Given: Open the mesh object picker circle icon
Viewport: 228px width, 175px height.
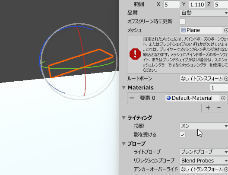Looking at the screenshot, I should pos(226,30).
